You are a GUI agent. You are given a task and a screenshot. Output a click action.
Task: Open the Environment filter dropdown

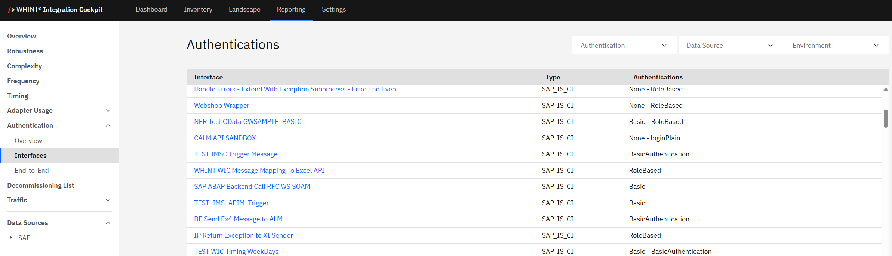tap(836, 46)
